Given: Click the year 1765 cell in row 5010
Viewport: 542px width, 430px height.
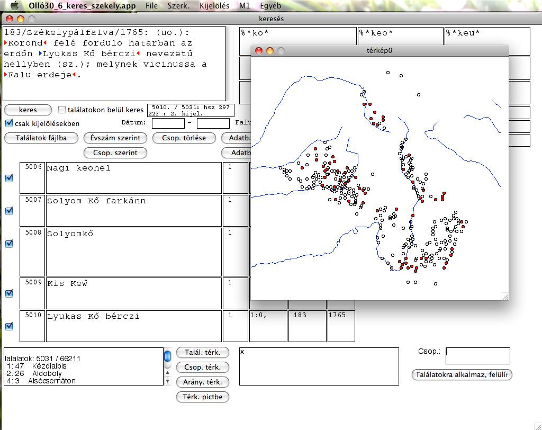Looking at the screenshot, I should pyautogui.click(x=341, y=326).
